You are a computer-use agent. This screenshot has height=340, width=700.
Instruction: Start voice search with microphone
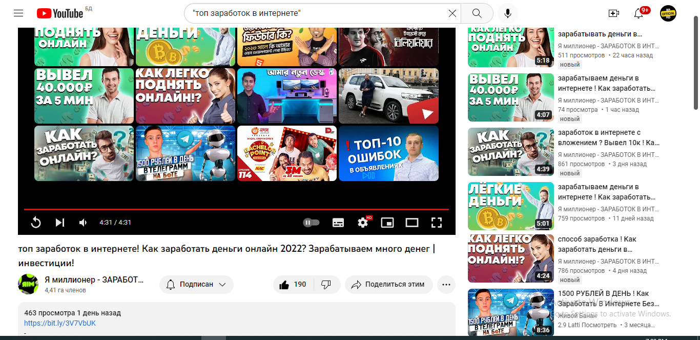click(508, 13)
